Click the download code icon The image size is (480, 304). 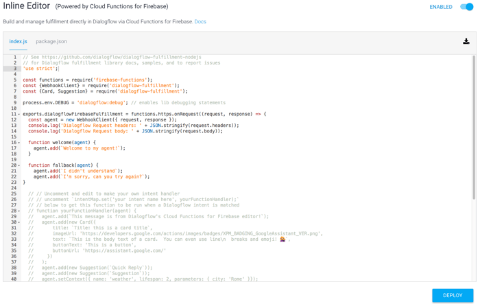pos(466,42)
